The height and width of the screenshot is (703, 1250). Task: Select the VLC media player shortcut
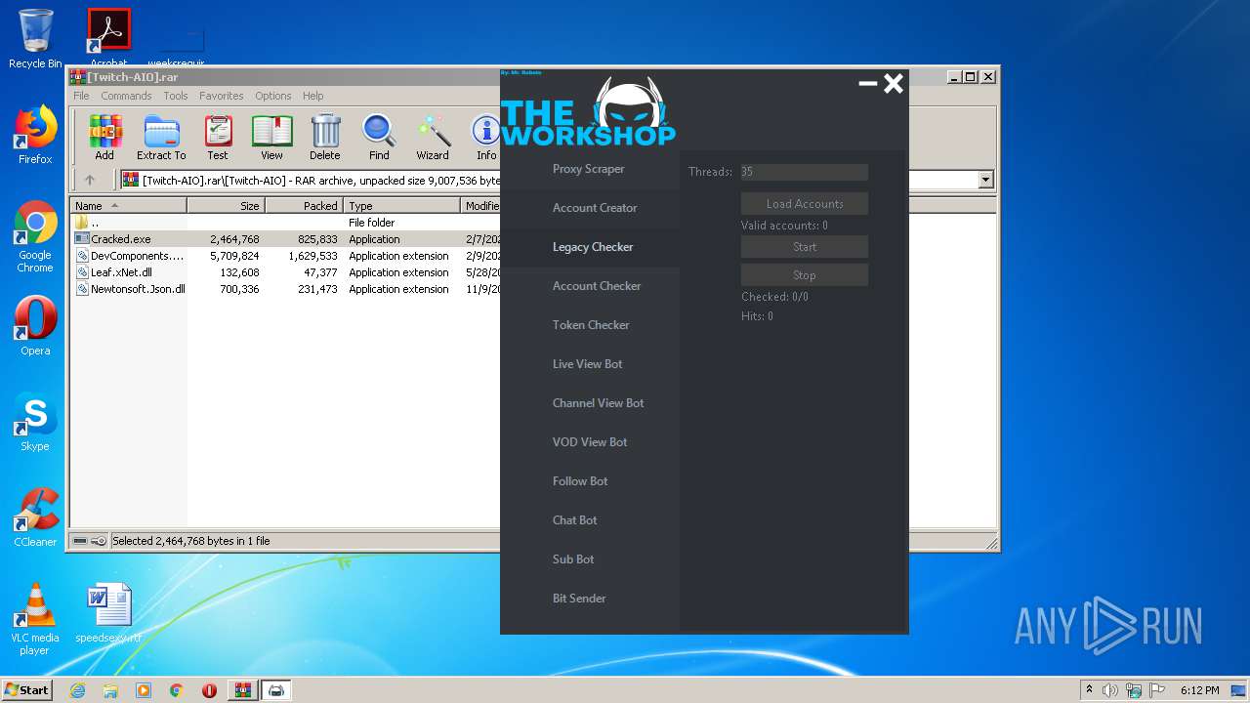point(35,620)
